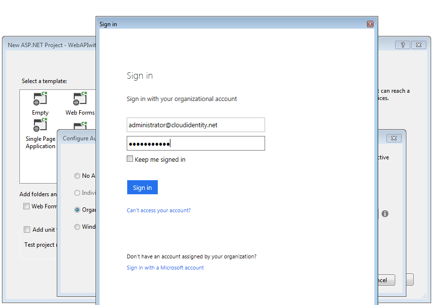Select the Windows authentication radio option
The width and height of the screenshot is (435, 305).
point(77,227)
